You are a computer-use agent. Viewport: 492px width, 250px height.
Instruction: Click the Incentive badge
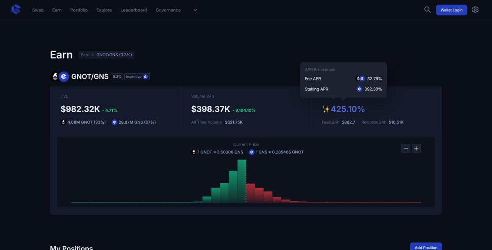(x=137, y=77)
